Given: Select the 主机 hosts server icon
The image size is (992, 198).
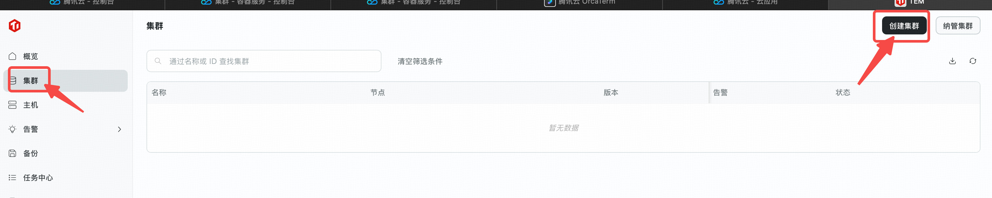Looking at the screenshot, I should (12, 105).
